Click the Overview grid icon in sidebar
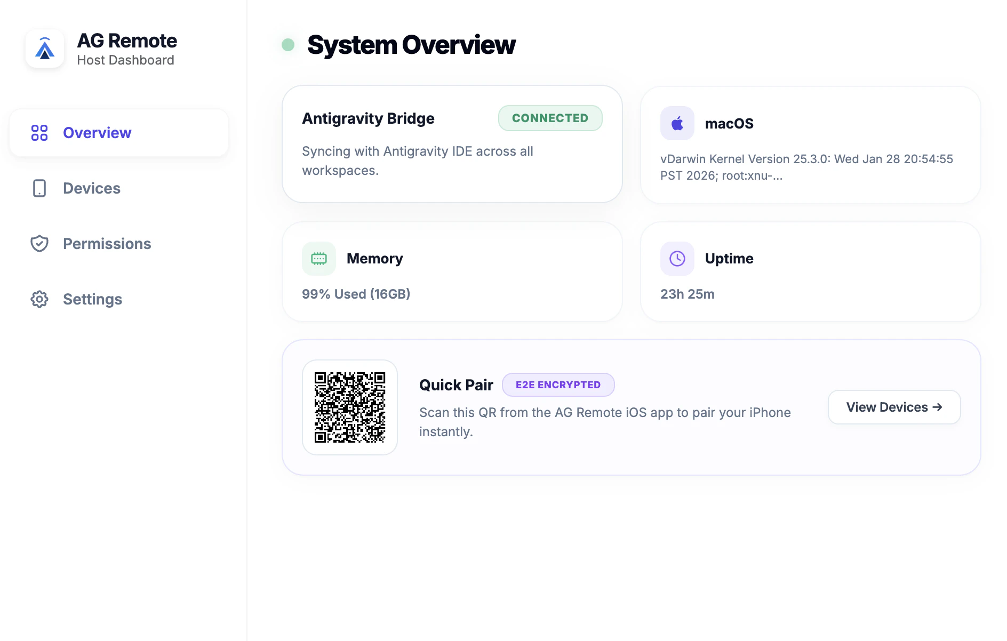The image size is (1007, 641). 39,133
